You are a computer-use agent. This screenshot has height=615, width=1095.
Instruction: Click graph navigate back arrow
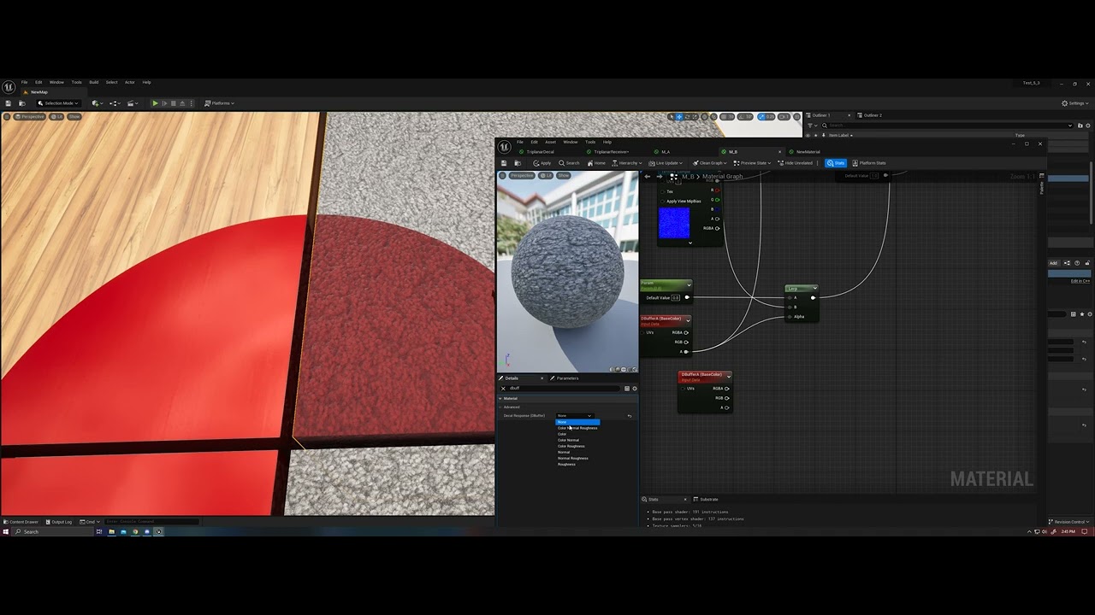click(648, 176)
